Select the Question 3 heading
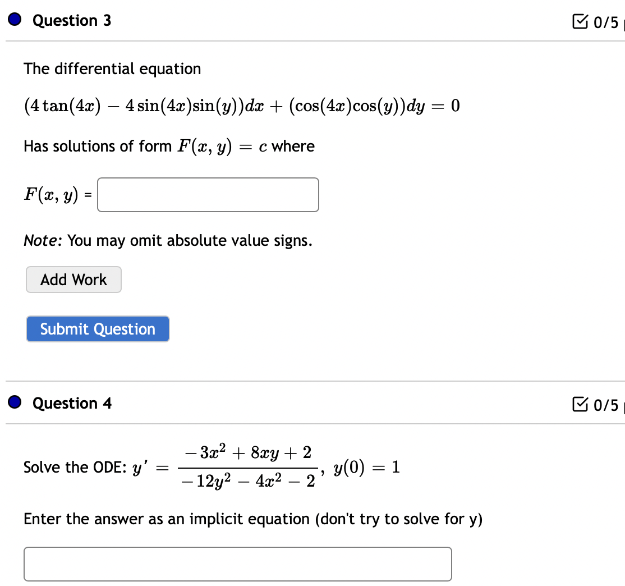 pos(72,21)
